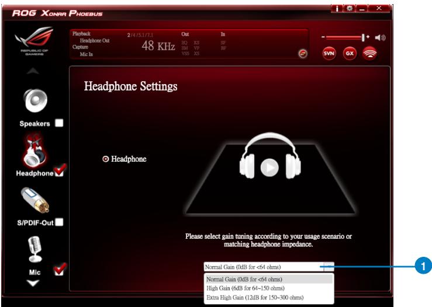The height and width of the screenshot is (307, 432).
Task: Enable the Speakers checkbox
Action: point(59,123)
